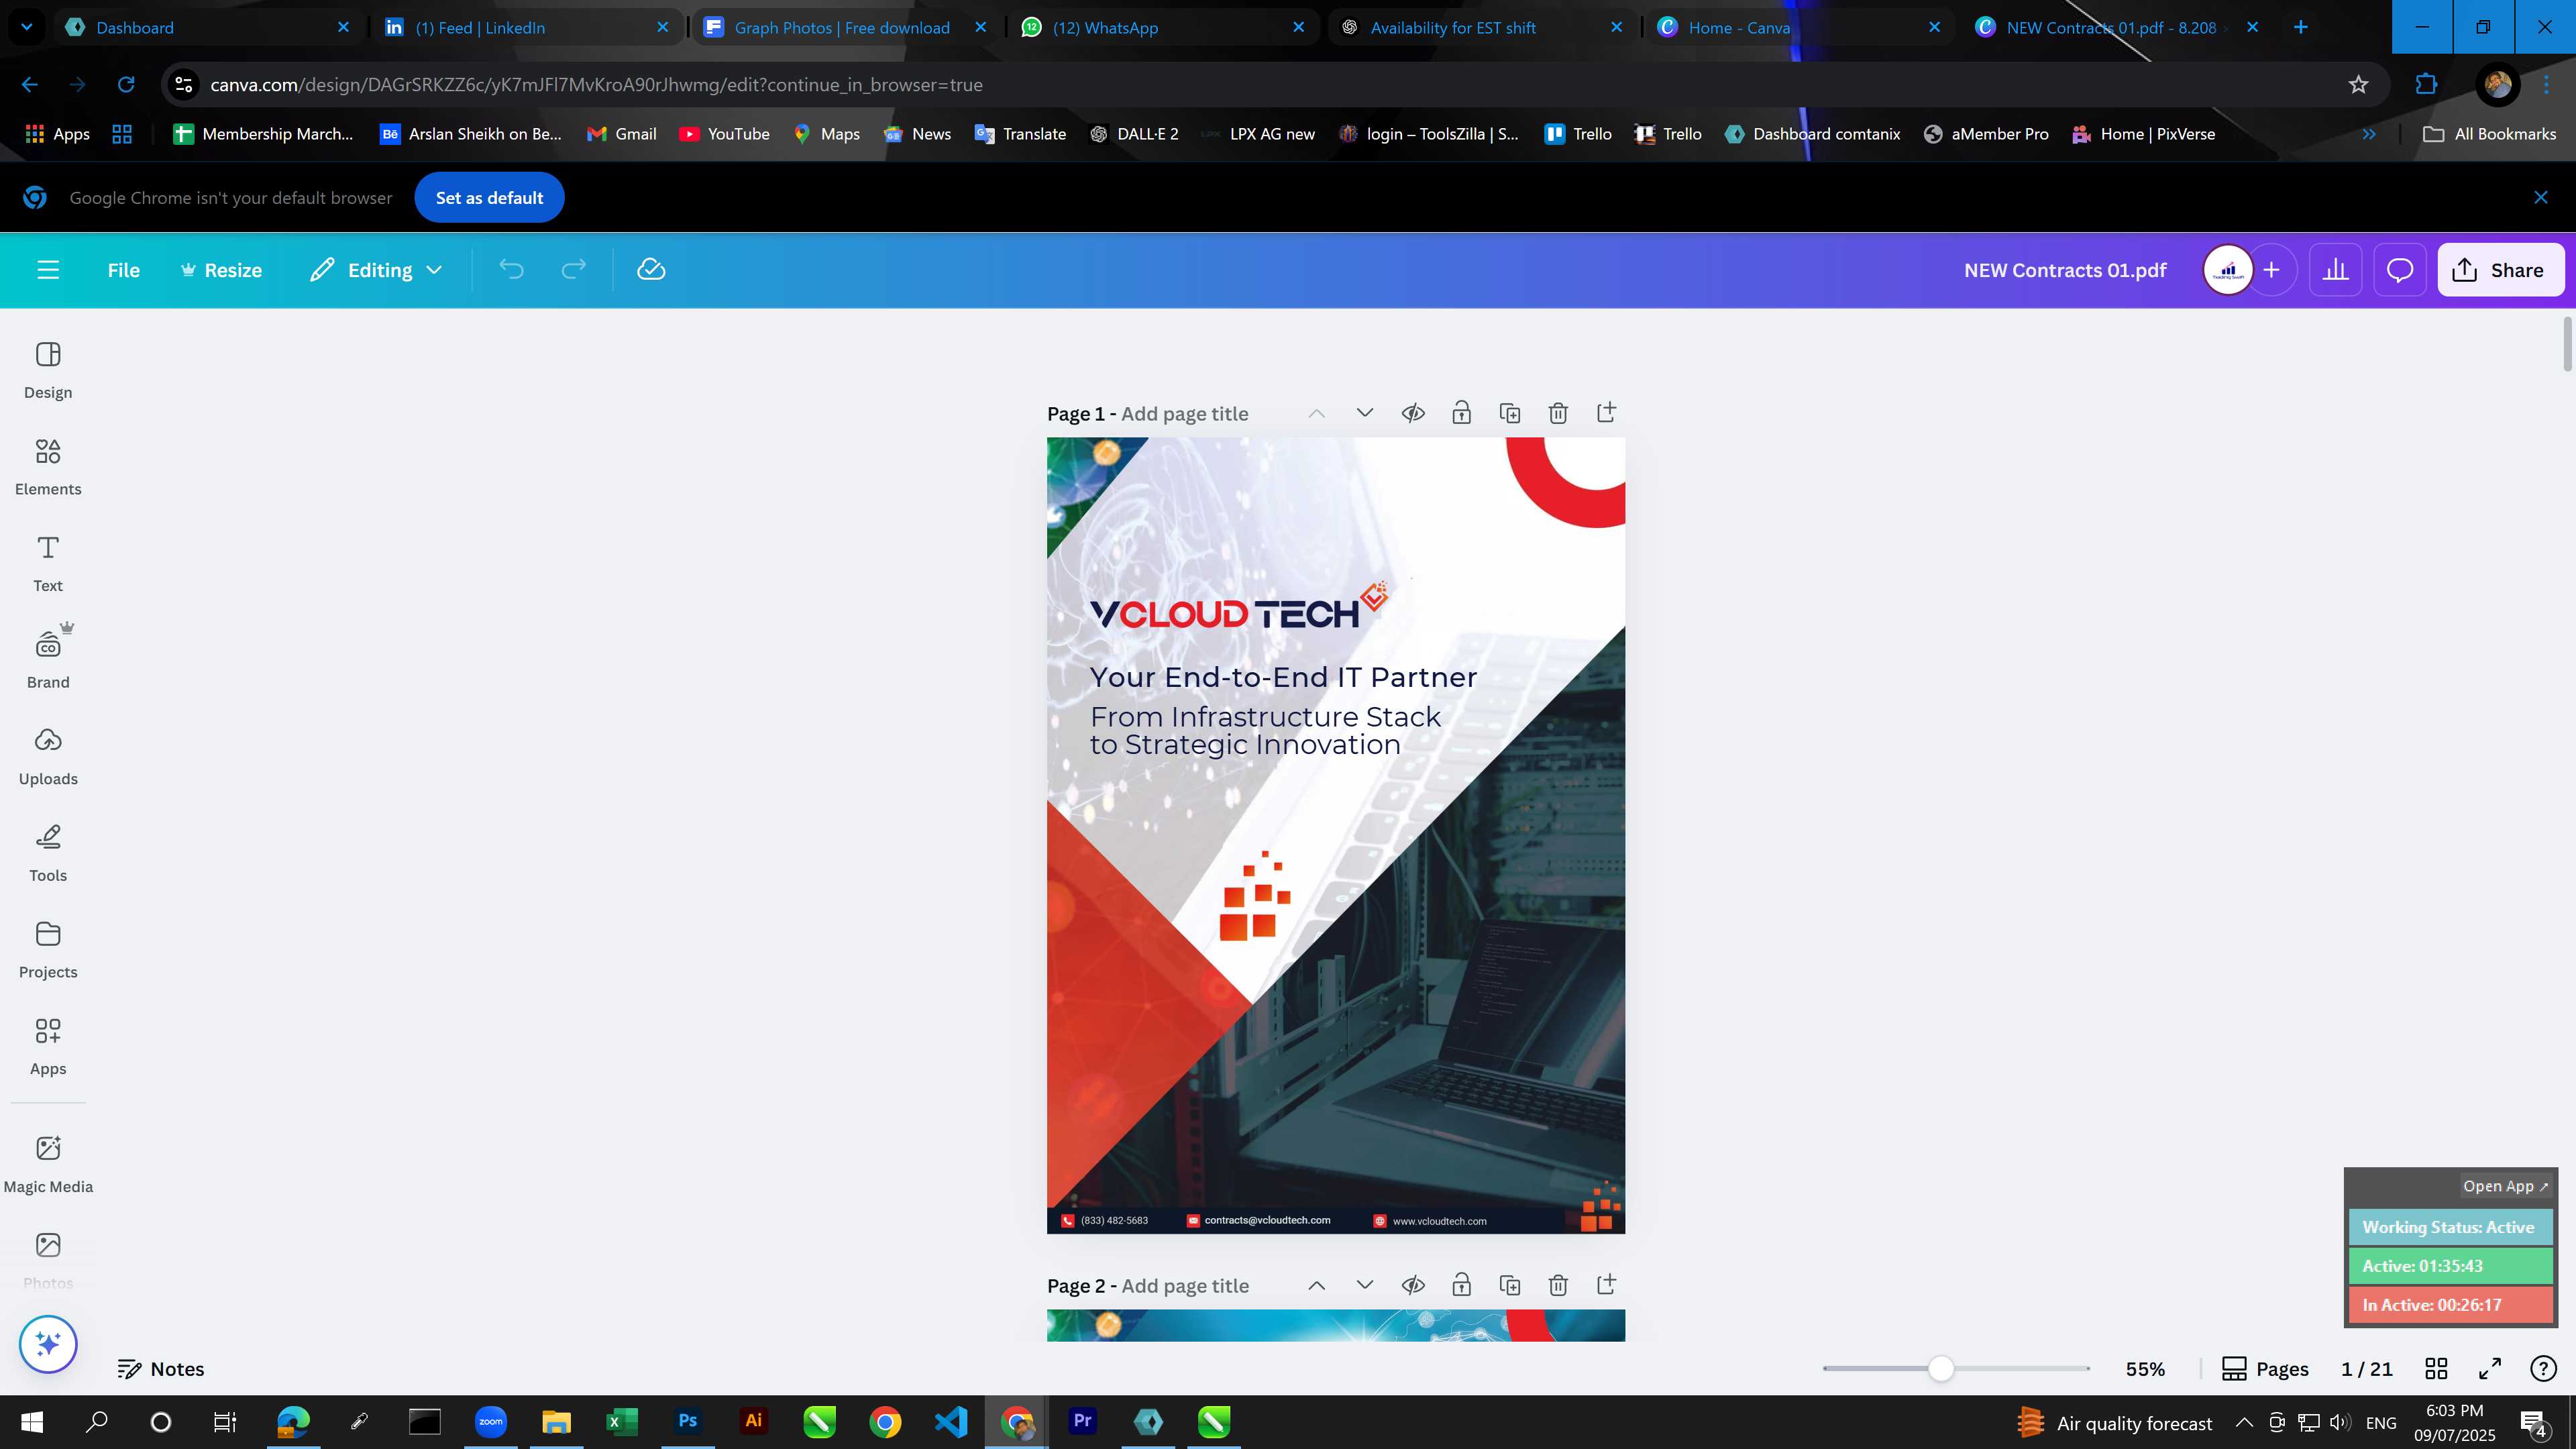
Task: Open the Tools panel
Action: click(x=48, y=853)
